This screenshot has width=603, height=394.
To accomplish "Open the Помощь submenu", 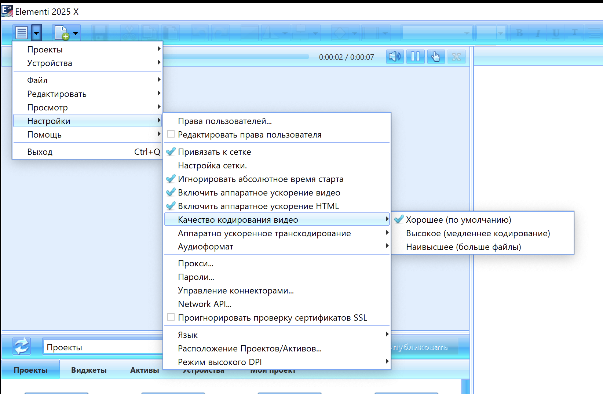I will tap(87, 135).
